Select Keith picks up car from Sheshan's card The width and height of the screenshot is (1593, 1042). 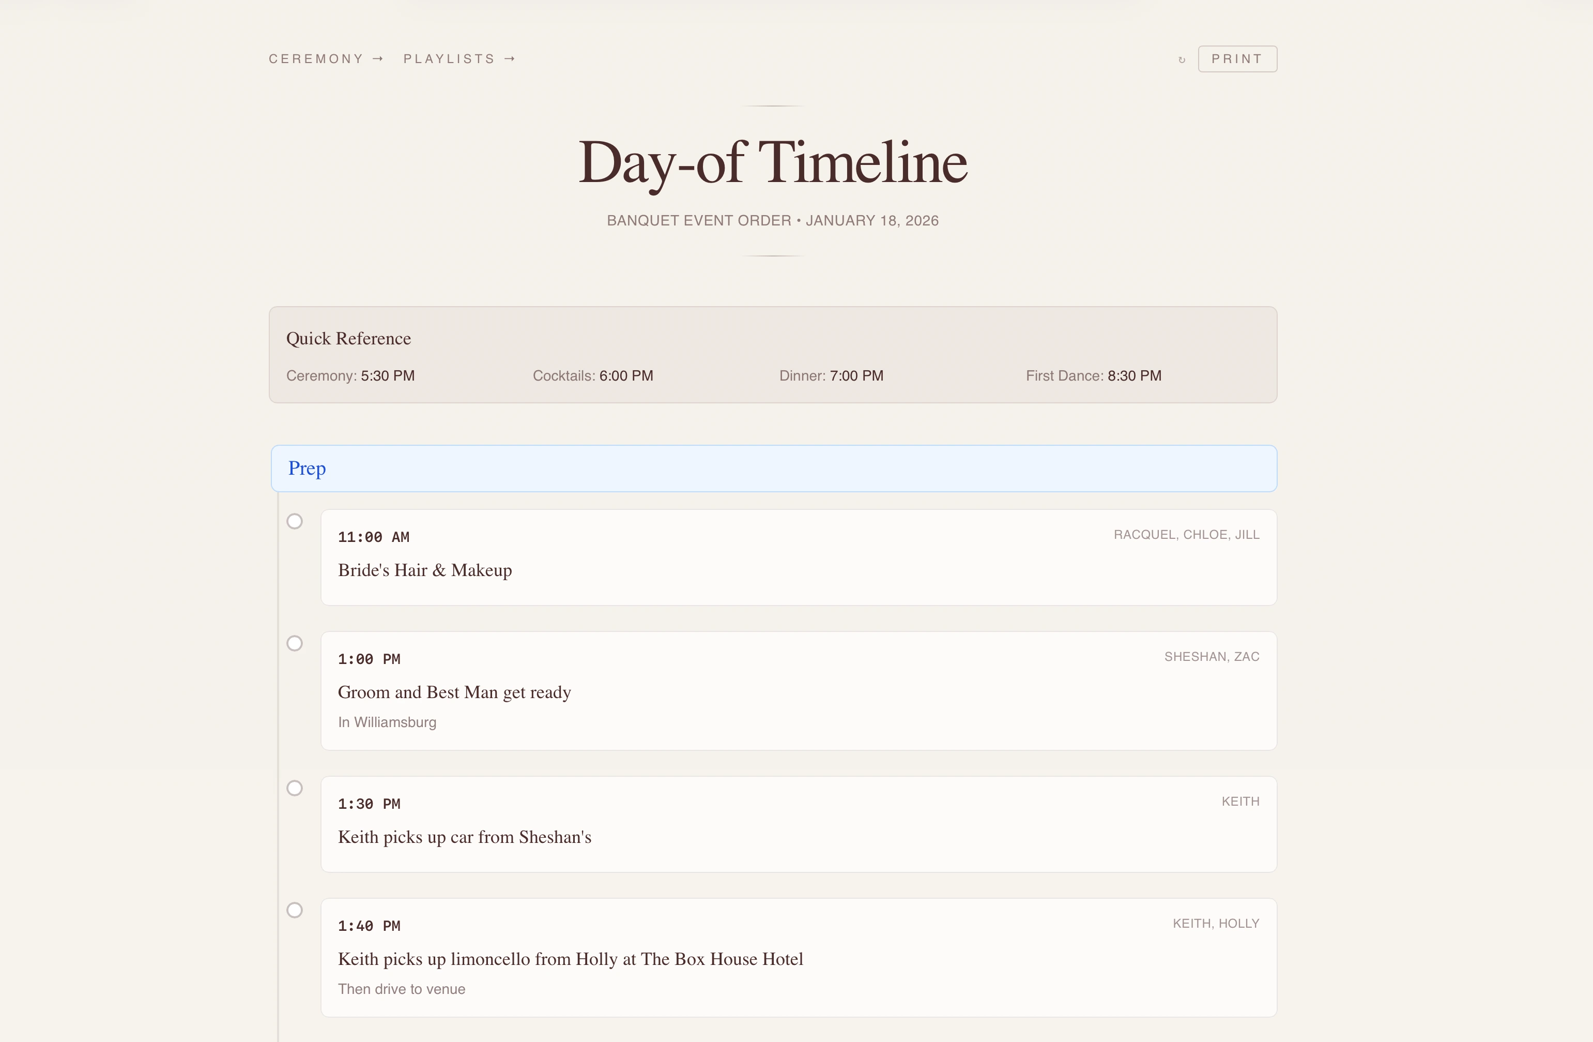pos(799,824)
